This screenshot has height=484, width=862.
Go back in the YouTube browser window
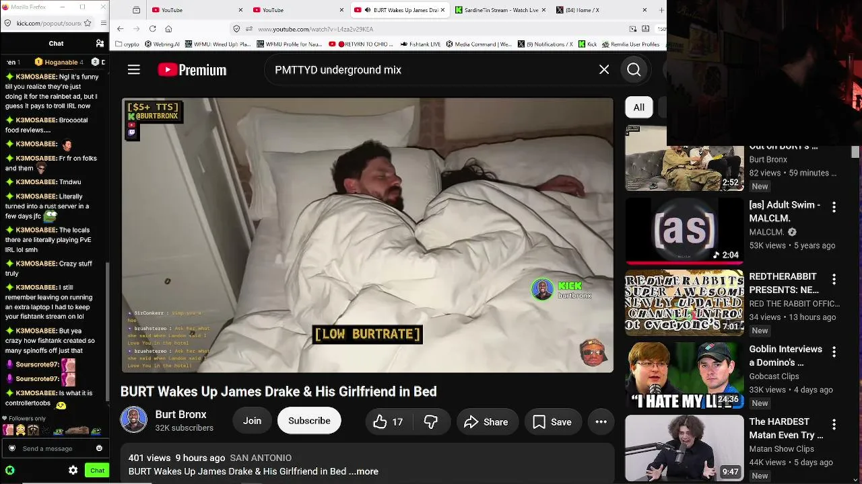coord(120,29)
